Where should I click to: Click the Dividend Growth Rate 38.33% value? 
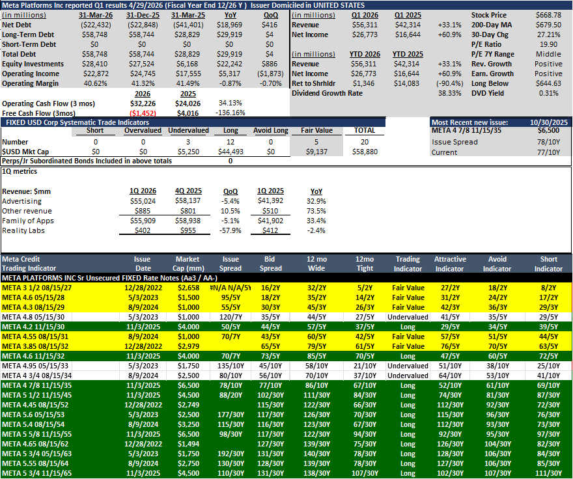tap(449, 93)
